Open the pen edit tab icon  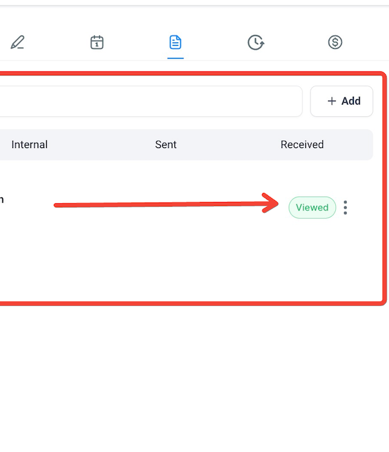tap(18, 43)
